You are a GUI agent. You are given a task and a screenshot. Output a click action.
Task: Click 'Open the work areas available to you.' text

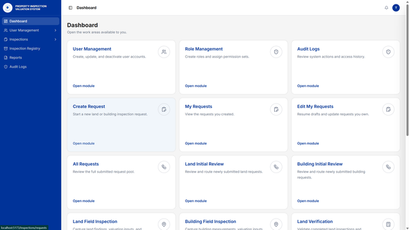[x=96, y=33]
